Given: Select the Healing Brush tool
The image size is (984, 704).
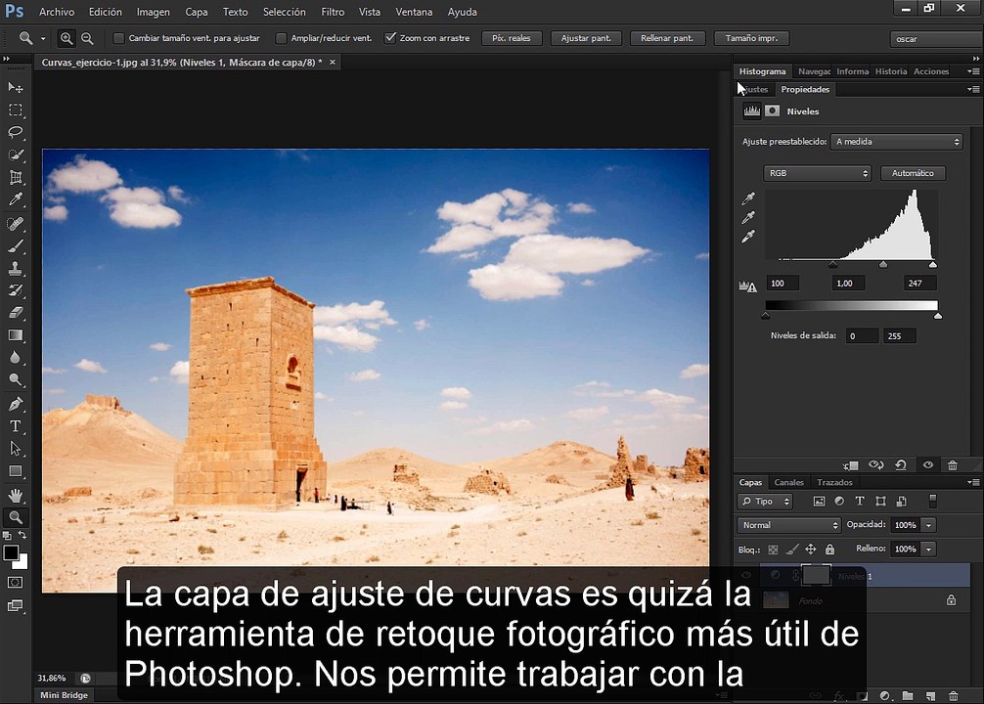Looking at the screenshot, I should click(x=16, y=223).
